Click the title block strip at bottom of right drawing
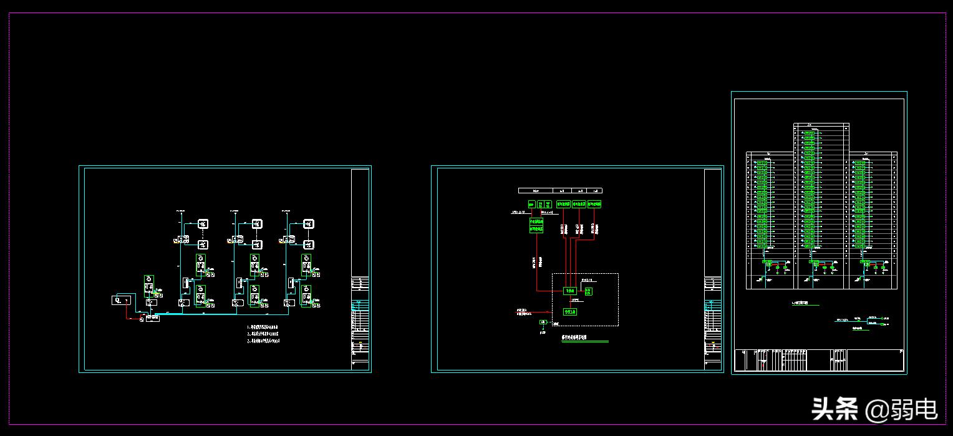This screenshot has height=436, width=953. click(x=819, y=359)
